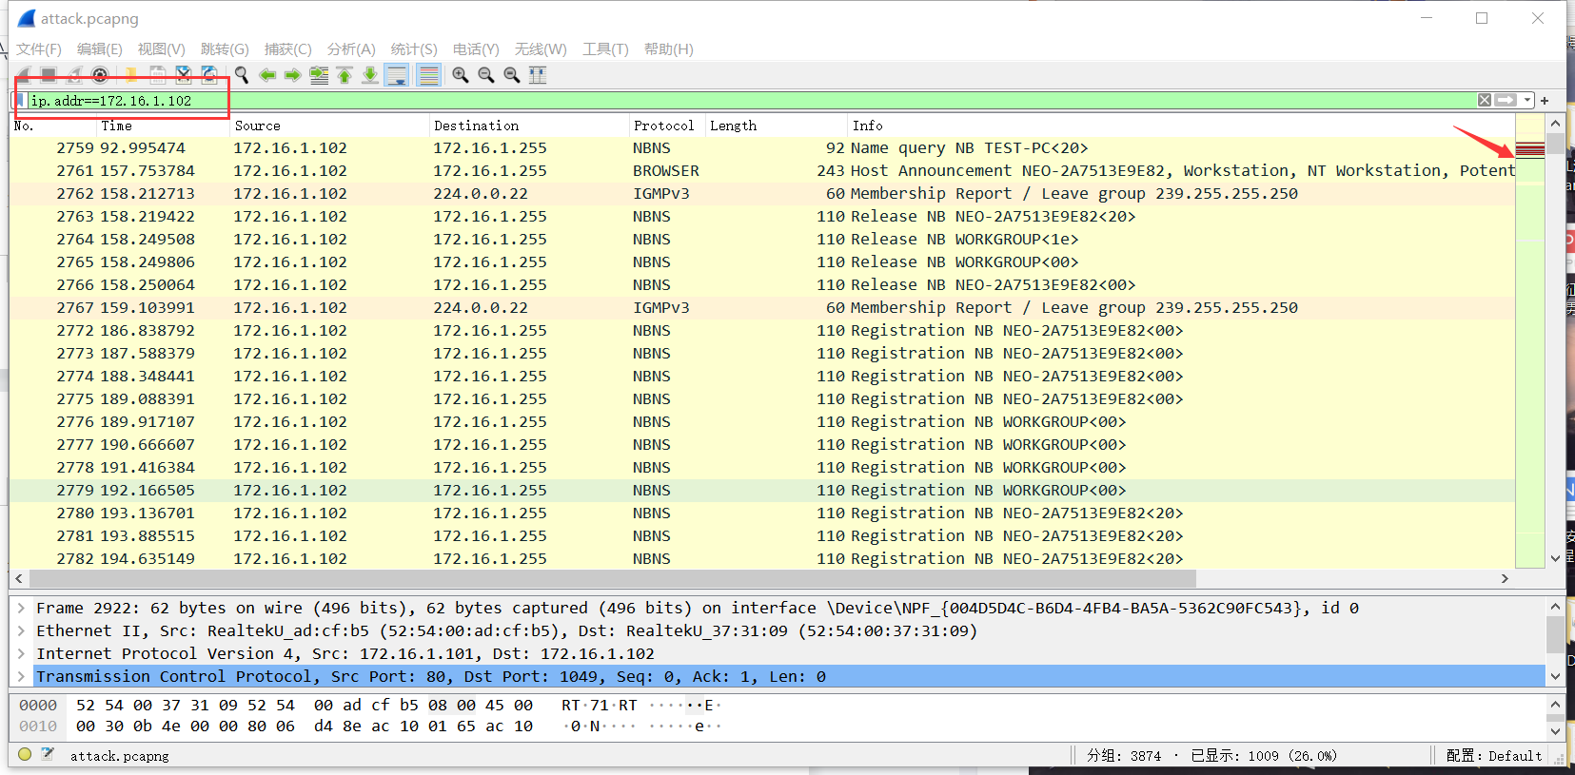Screen dimensions: 1575x775
Task: Open the 文件(F) menu
Action: coord(39,48)
